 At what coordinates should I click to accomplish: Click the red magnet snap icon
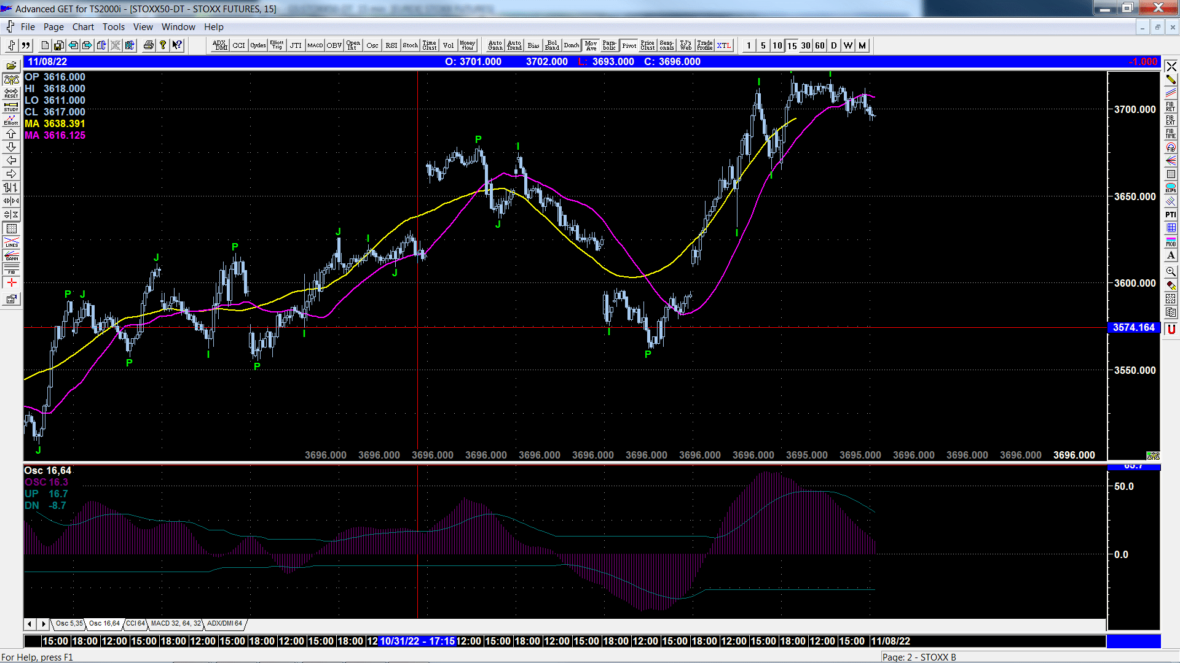(1171, 330)
